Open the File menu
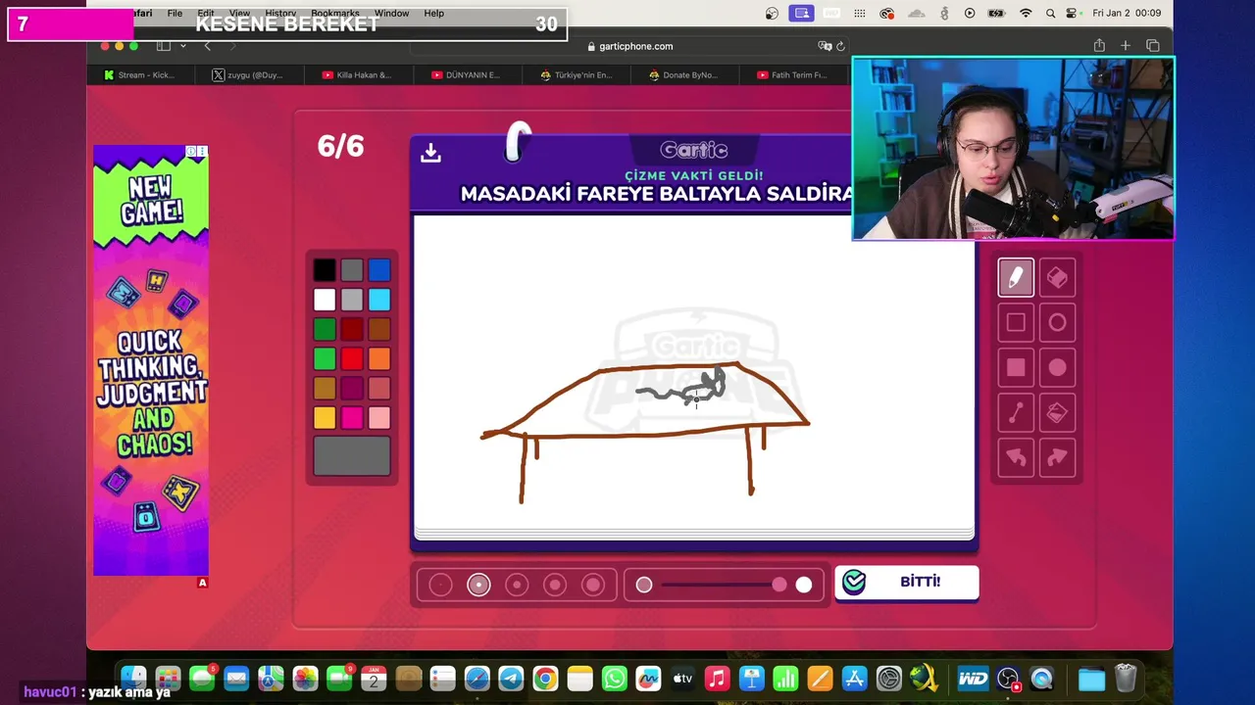Screen dimensions: 1255x705 tap(175, 13)
